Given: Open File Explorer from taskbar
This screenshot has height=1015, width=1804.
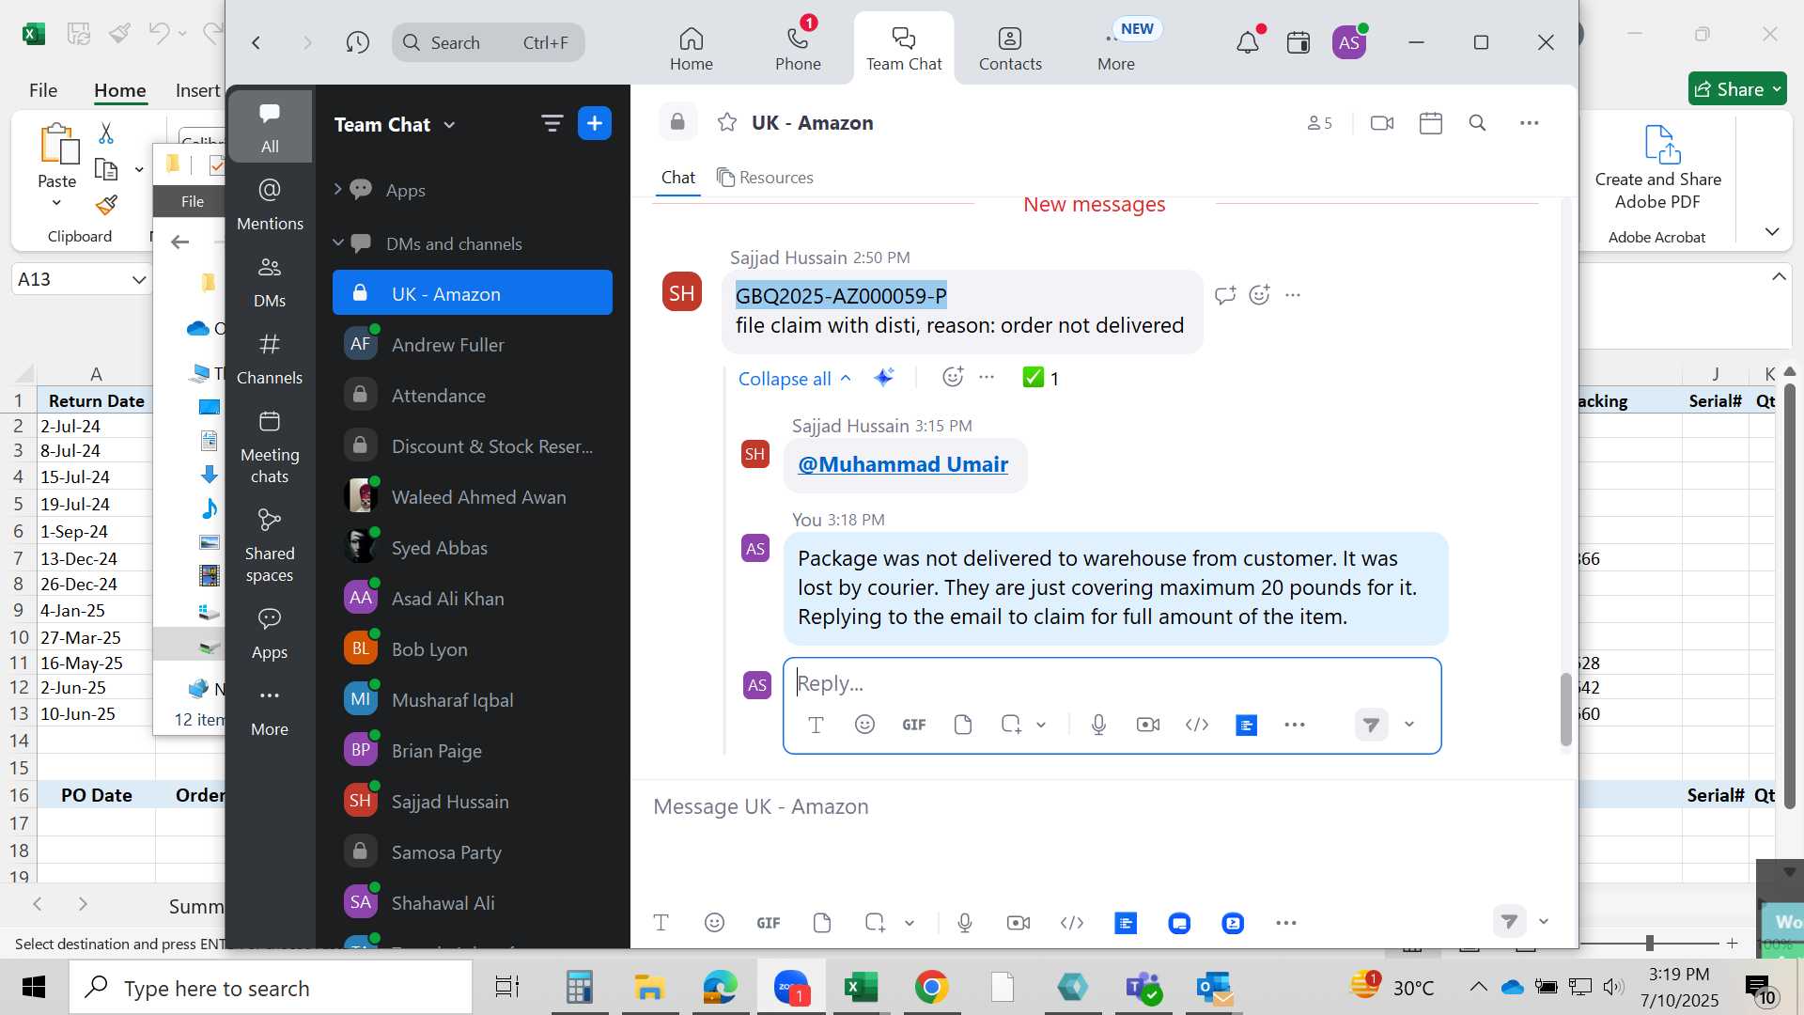Looking at the screenshot, I should pyautogui.click(x=649, y=987).
